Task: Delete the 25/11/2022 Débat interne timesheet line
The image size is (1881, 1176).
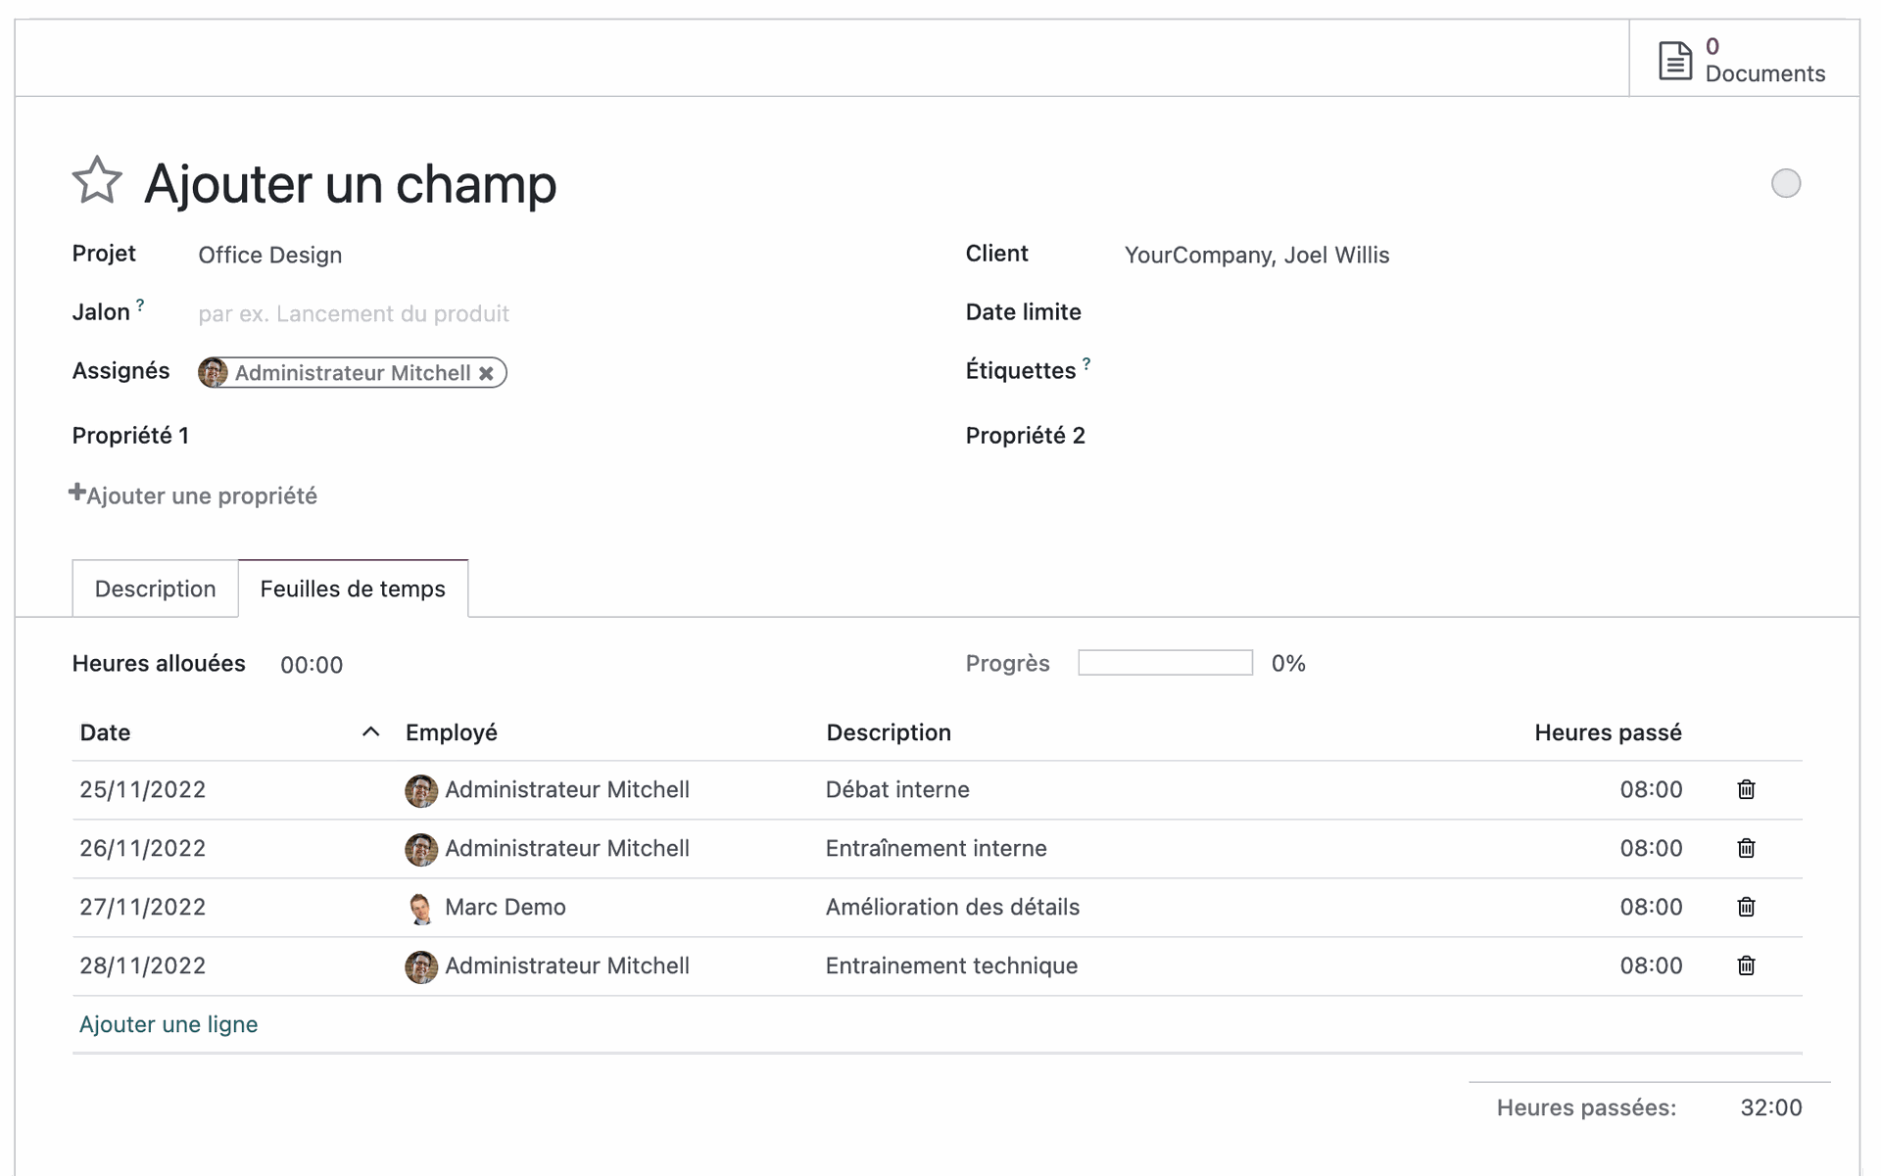Action: pyautogui.click(x=1746, y=789)
